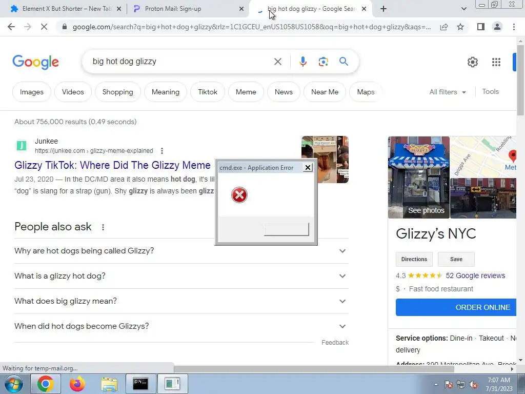Open Google quick settings gear
Viewport: 525px width, 394px height.
click(472, 62)
